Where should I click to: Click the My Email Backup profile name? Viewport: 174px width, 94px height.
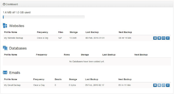coord(12,85)
